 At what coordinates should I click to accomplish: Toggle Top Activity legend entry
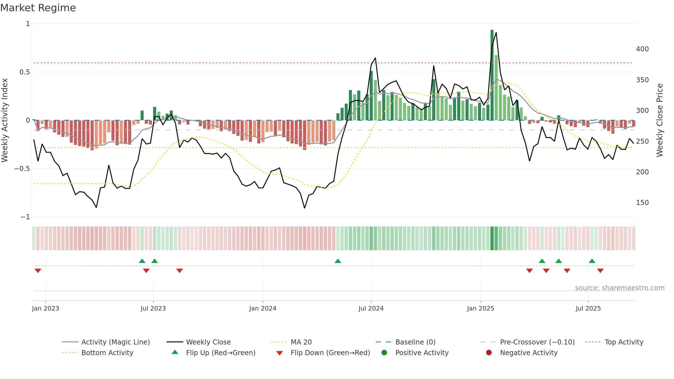614,342
